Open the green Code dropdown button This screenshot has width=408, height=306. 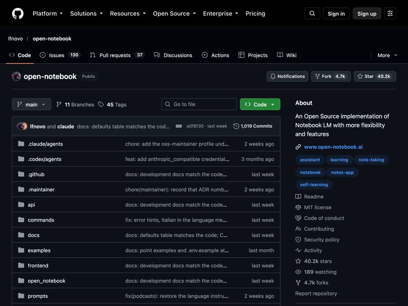click(x=260, y=104)
